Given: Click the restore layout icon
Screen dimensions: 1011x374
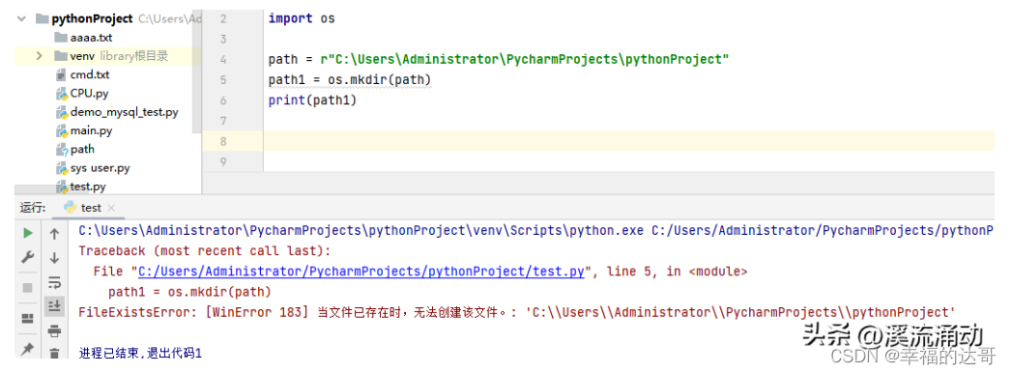Looking at the screenshot, I should coord(27,319).
